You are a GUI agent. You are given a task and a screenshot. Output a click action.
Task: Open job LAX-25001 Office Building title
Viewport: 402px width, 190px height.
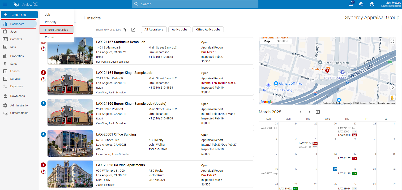[116, 134]
